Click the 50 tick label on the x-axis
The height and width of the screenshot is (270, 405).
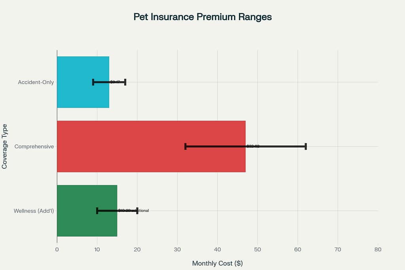pyautogui.click(x=257, y=249)
